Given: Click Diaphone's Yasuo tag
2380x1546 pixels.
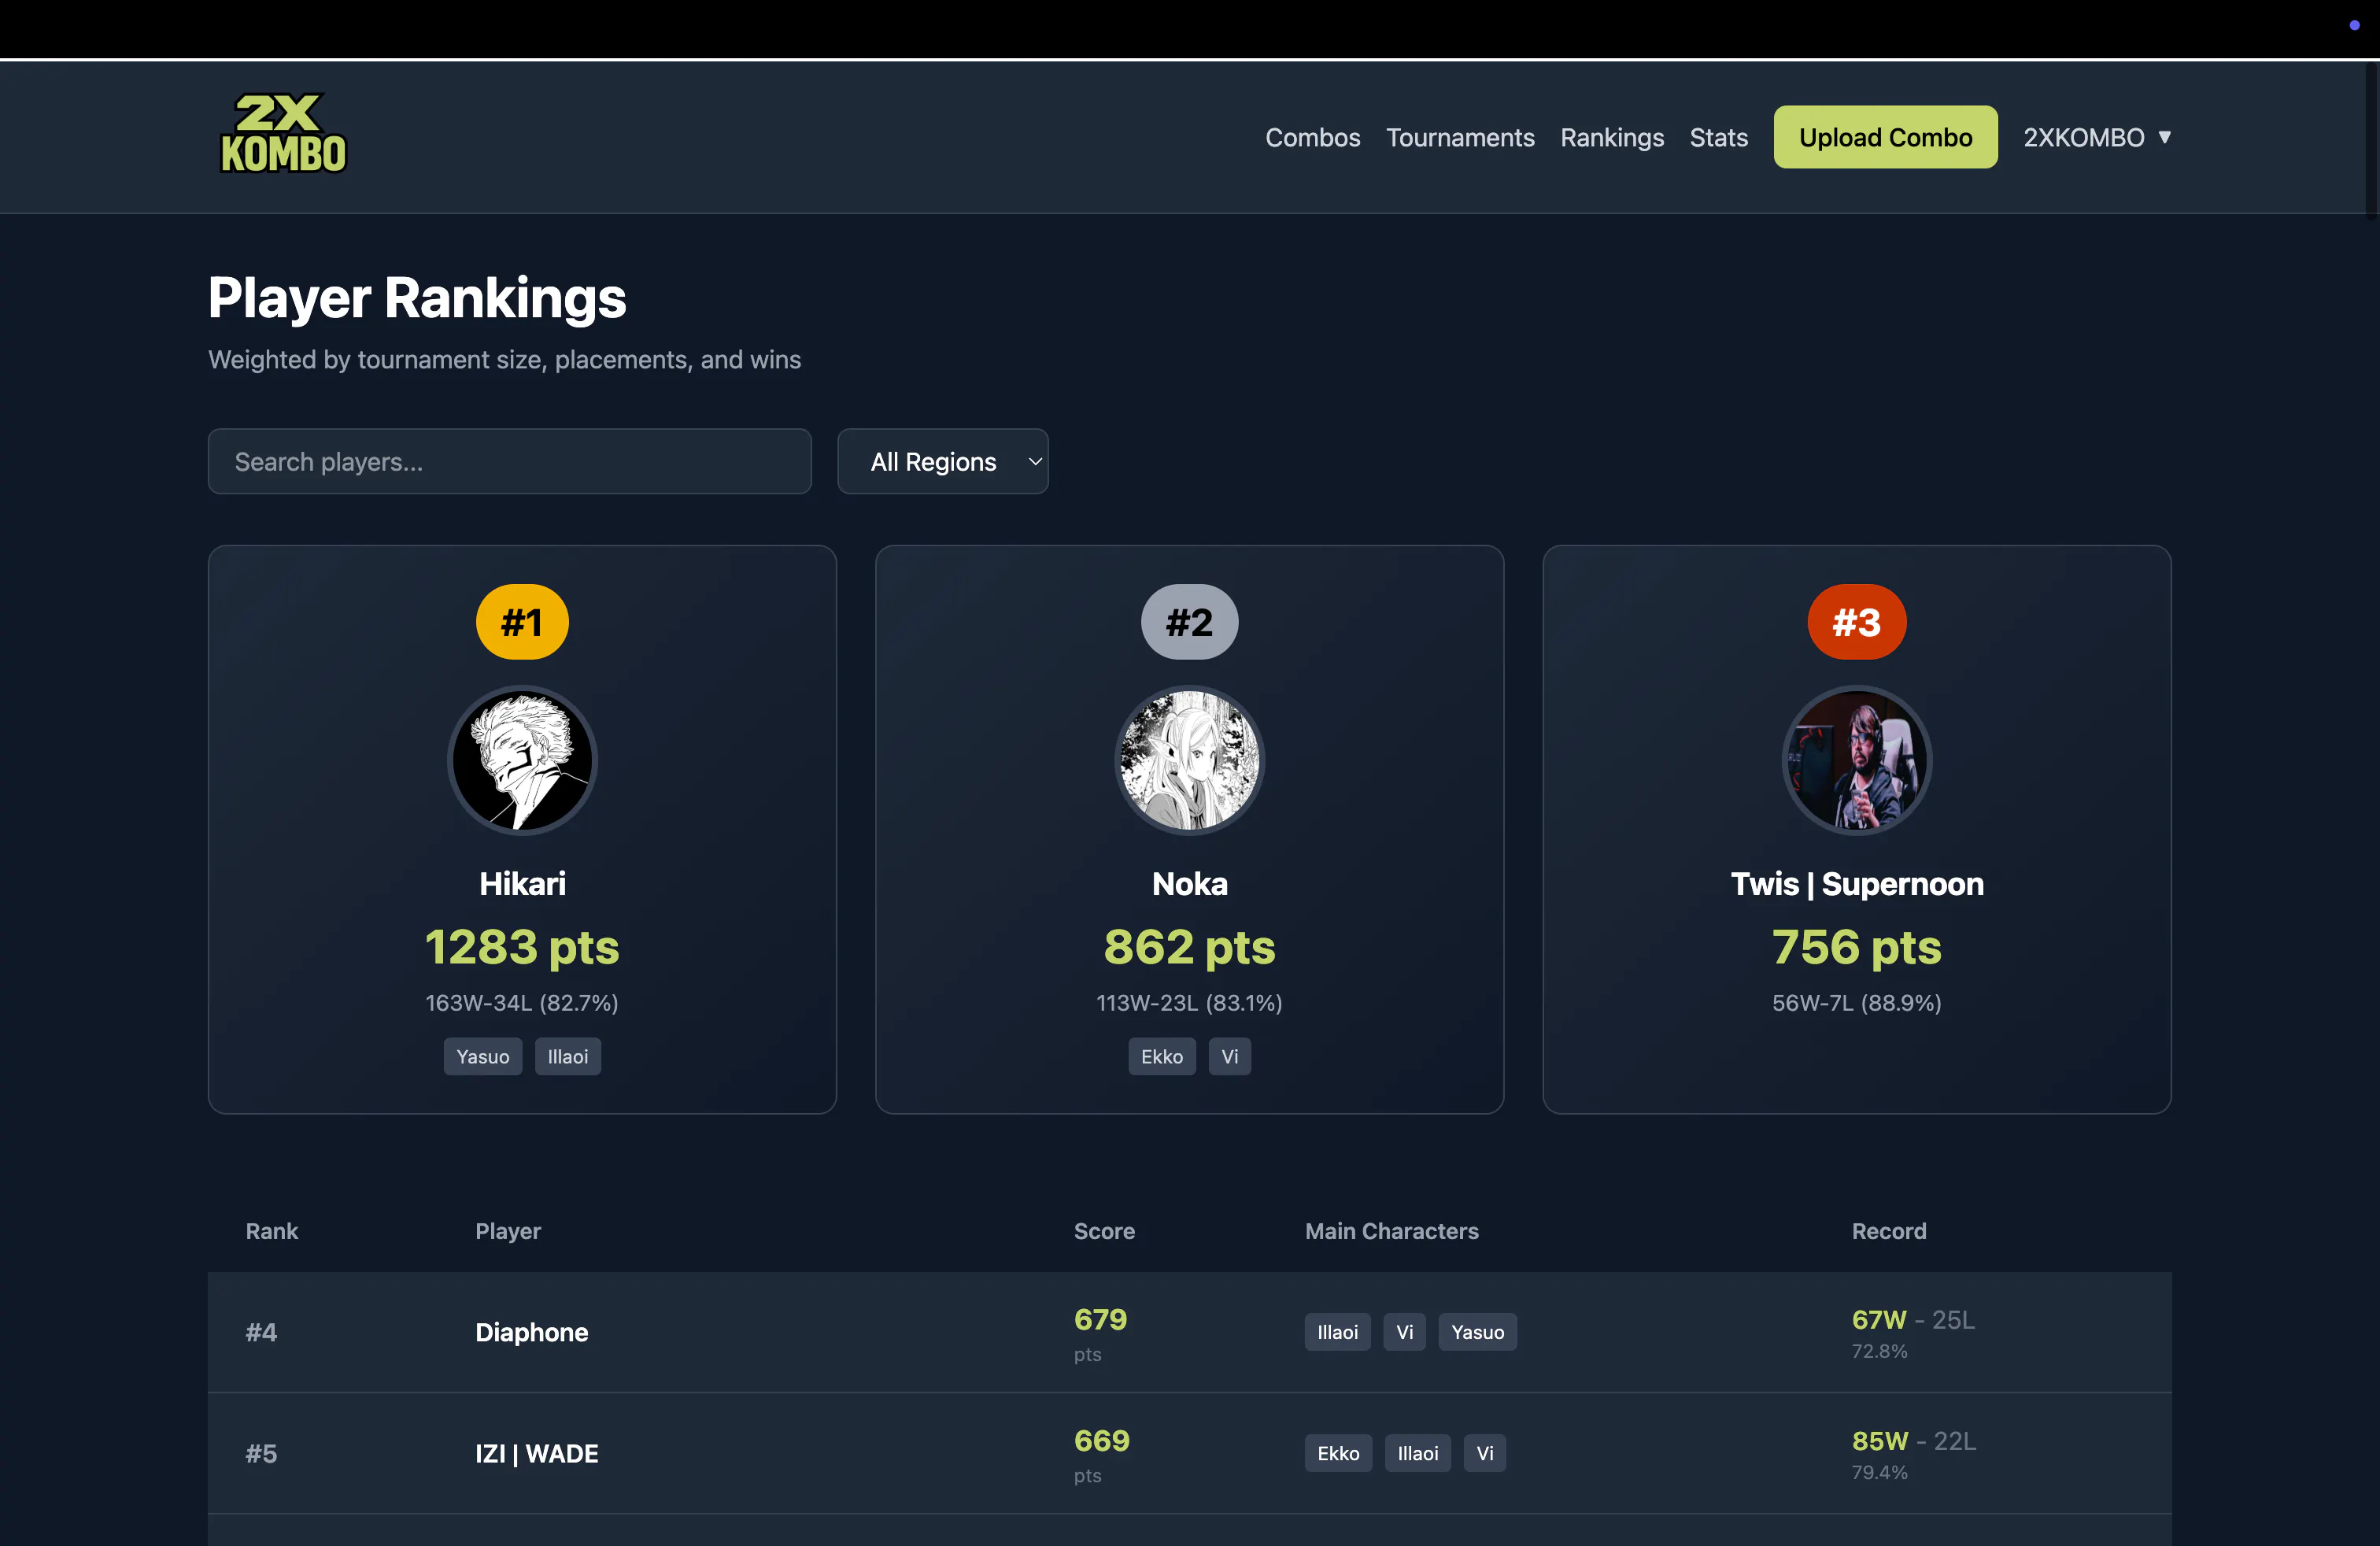Looking at the screenshot, I should click(1477, 1332).
